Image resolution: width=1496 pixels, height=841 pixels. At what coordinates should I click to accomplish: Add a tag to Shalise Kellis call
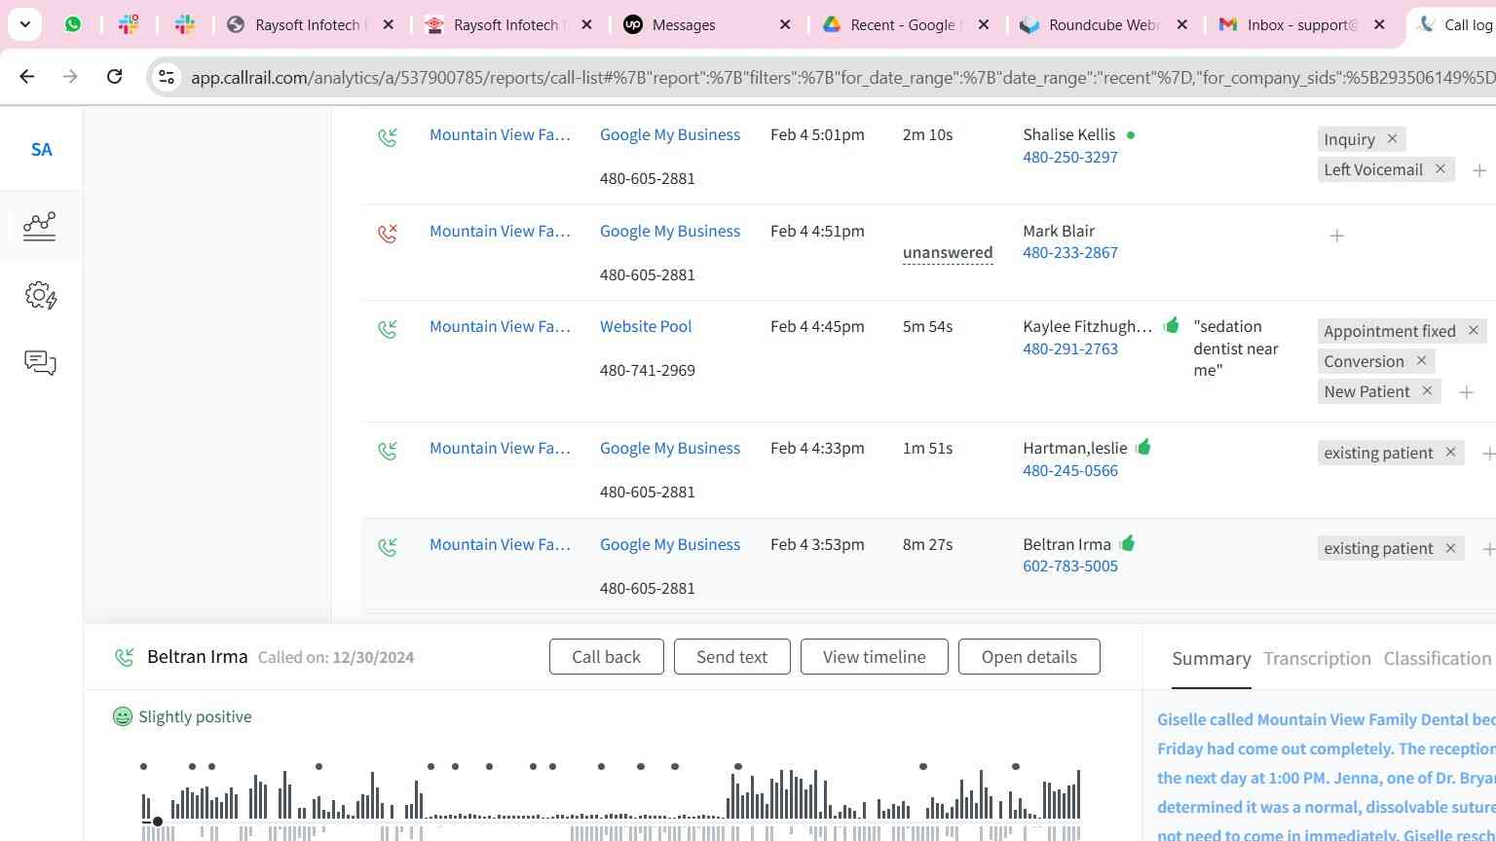[x=1479, y=170]
